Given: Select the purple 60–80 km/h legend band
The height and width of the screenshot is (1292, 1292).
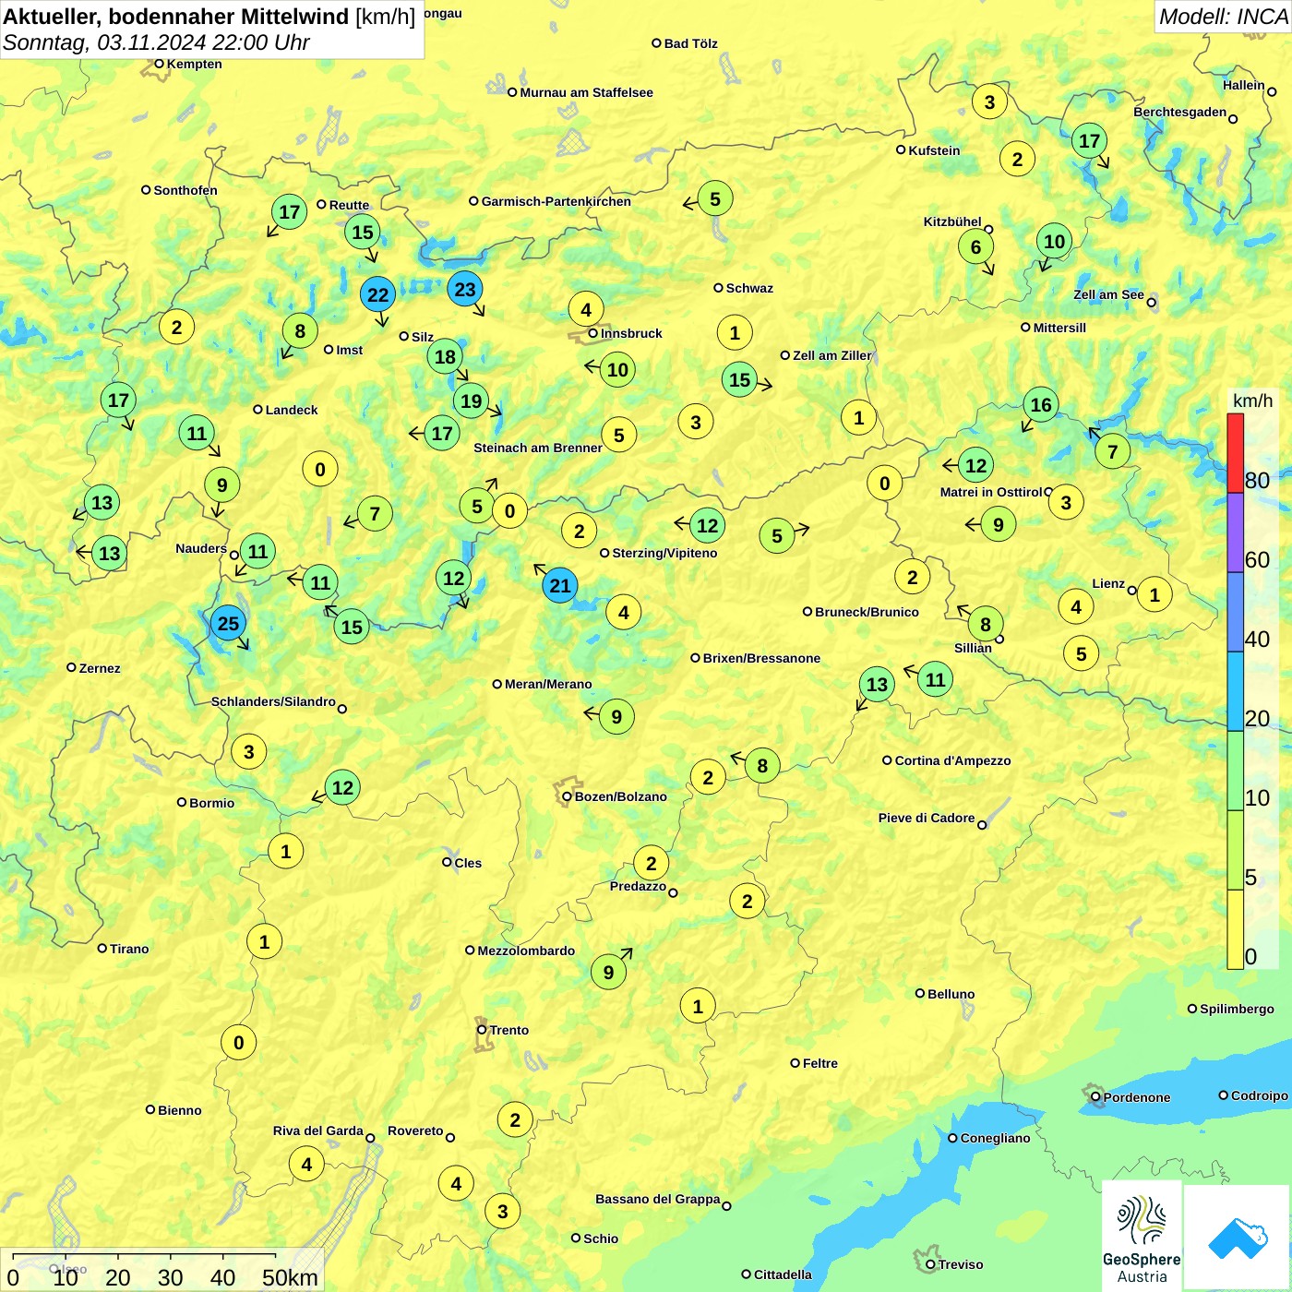Looking at the screenshot, I should [1236, 532].
